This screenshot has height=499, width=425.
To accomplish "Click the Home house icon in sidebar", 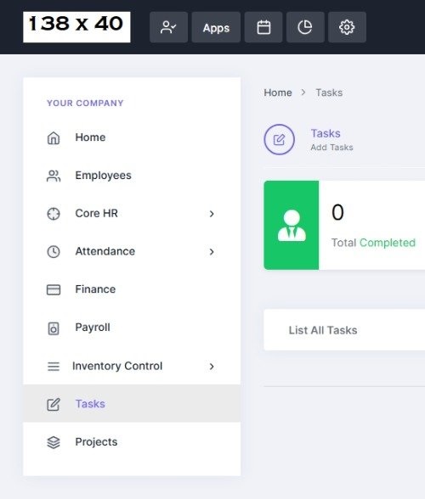I will [x=54, y=137].
